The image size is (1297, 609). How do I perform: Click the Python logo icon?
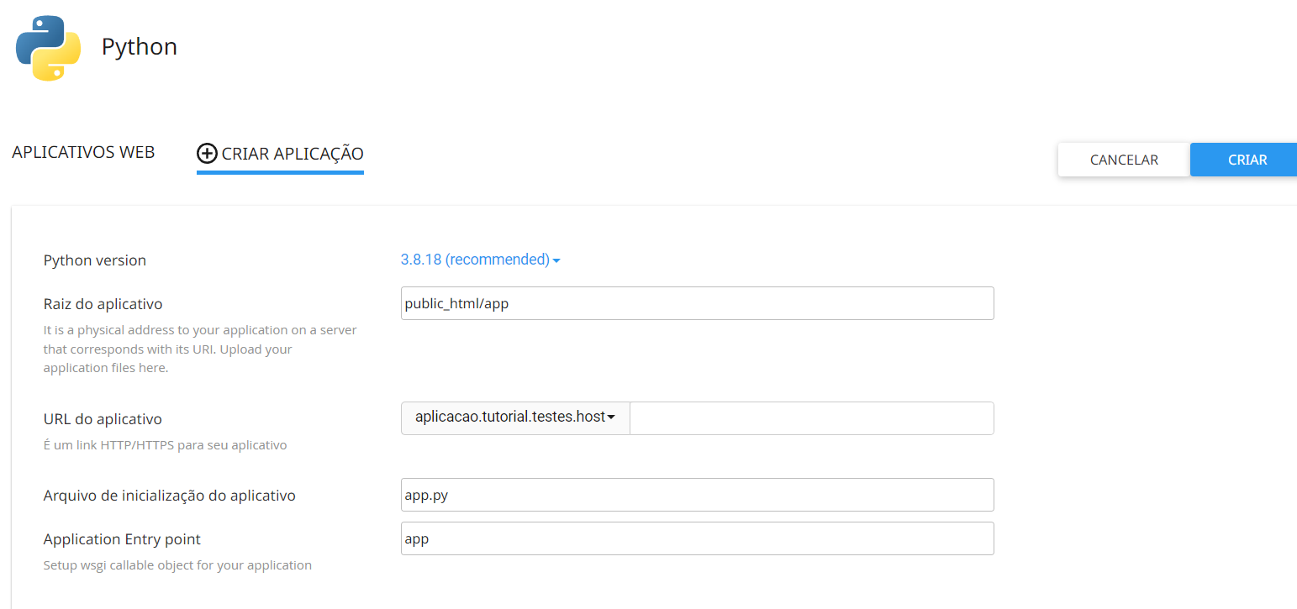[x=48, y=48]
